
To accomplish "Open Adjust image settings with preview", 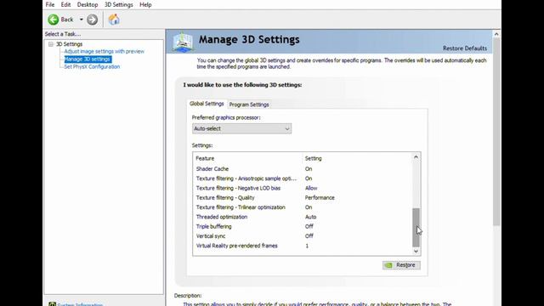I will (104, 51).
